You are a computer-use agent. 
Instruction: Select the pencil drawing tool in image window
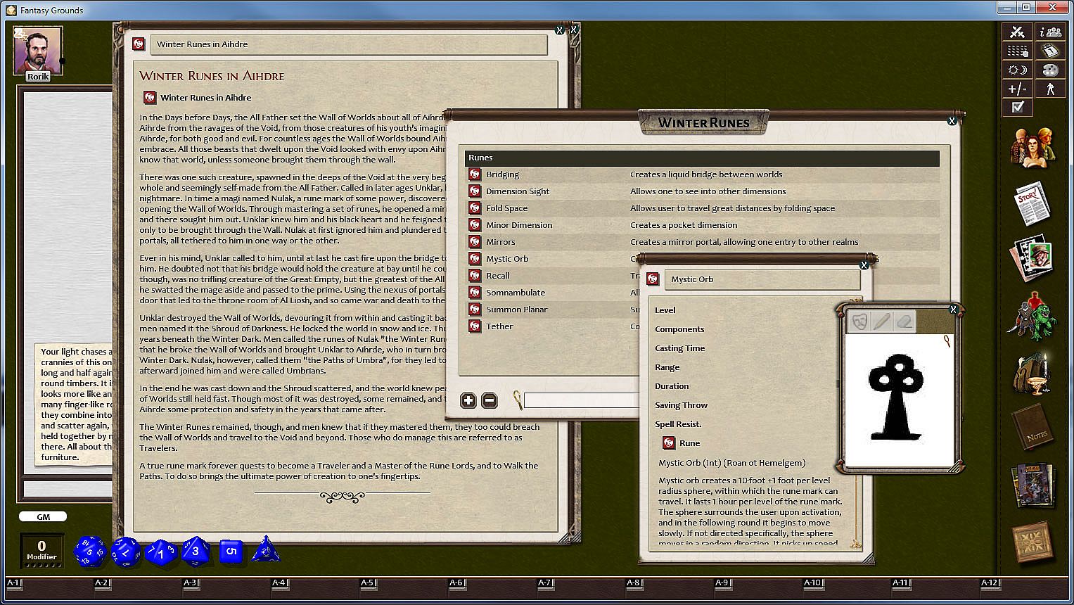tap(881, 321)
